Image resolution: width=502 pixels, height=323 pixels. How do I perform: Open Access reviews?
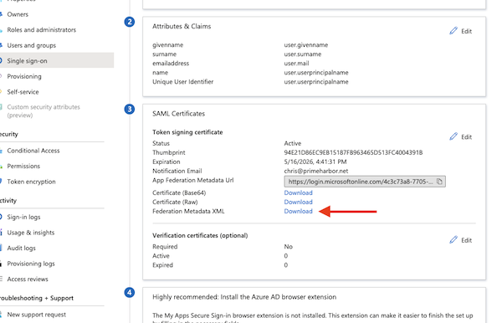coord(28,279)
